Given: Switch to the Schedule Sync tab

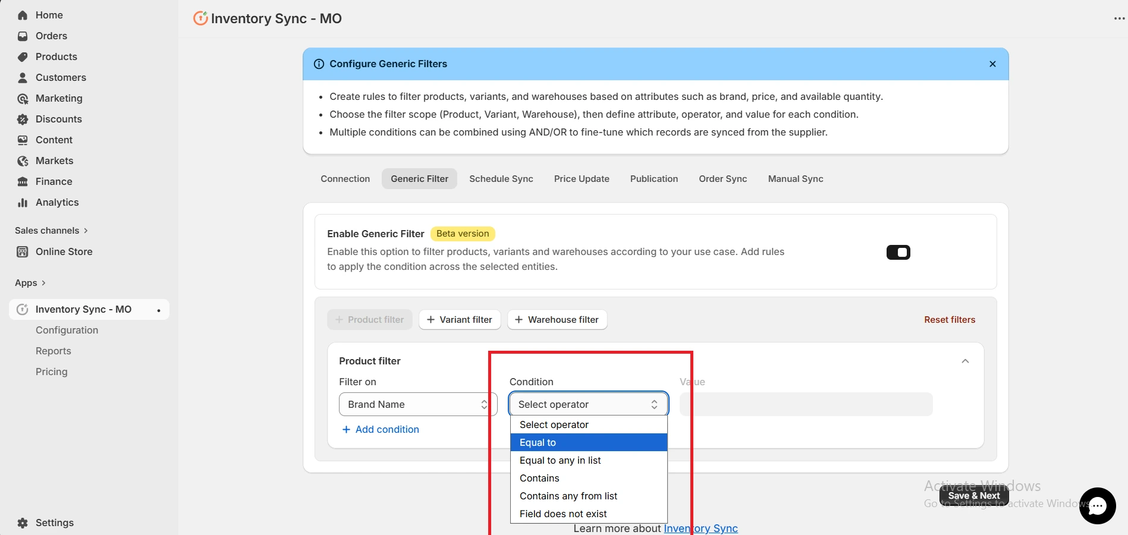Looking at the screenshot, I should [501, 178].
